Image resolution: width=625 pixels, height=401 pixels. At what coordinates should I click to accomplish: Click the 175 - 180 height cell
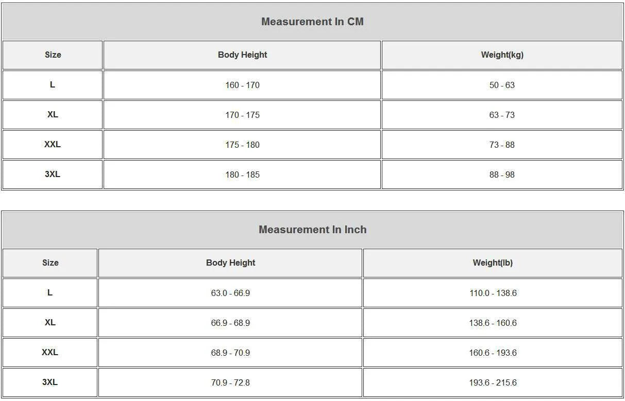coord(242,145)
